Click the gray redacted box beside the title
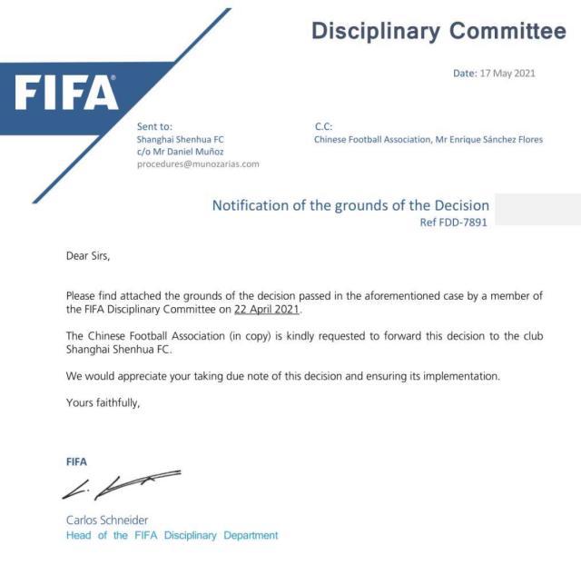This screenshot has width=581, height=565. click(537, 209)
